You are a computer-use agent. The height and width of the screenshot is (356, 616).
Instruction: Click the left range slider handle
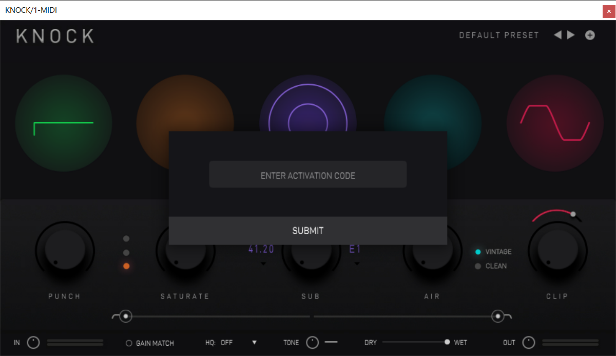click(x=125, y=316)
